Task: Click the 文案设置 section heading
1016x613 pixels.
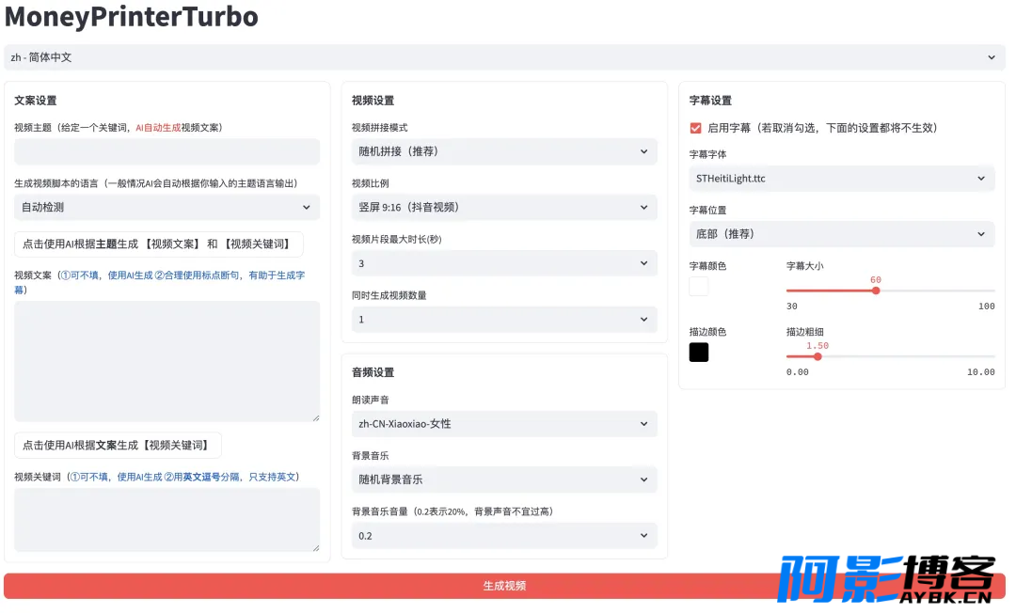Action: point(36,101)
